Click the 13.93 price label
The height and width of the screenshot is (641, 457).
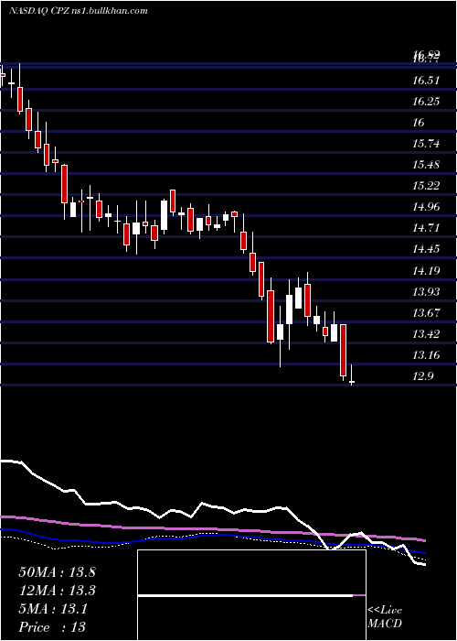[426, 292]
